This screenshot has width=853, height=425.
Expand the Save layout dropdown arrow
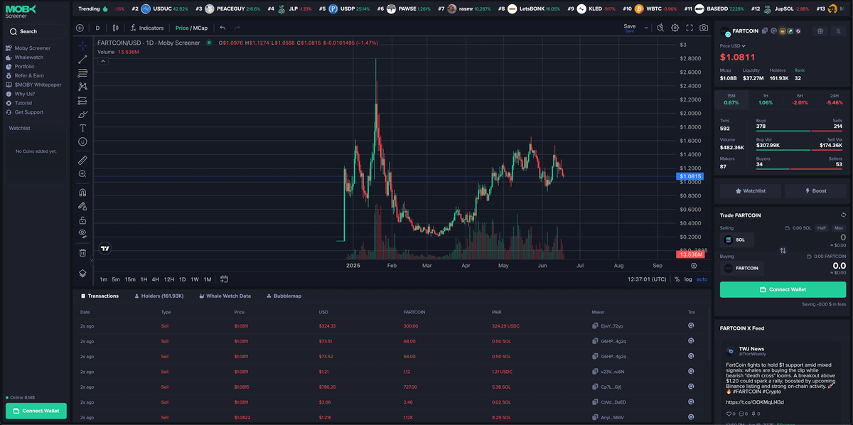point(646,28)
